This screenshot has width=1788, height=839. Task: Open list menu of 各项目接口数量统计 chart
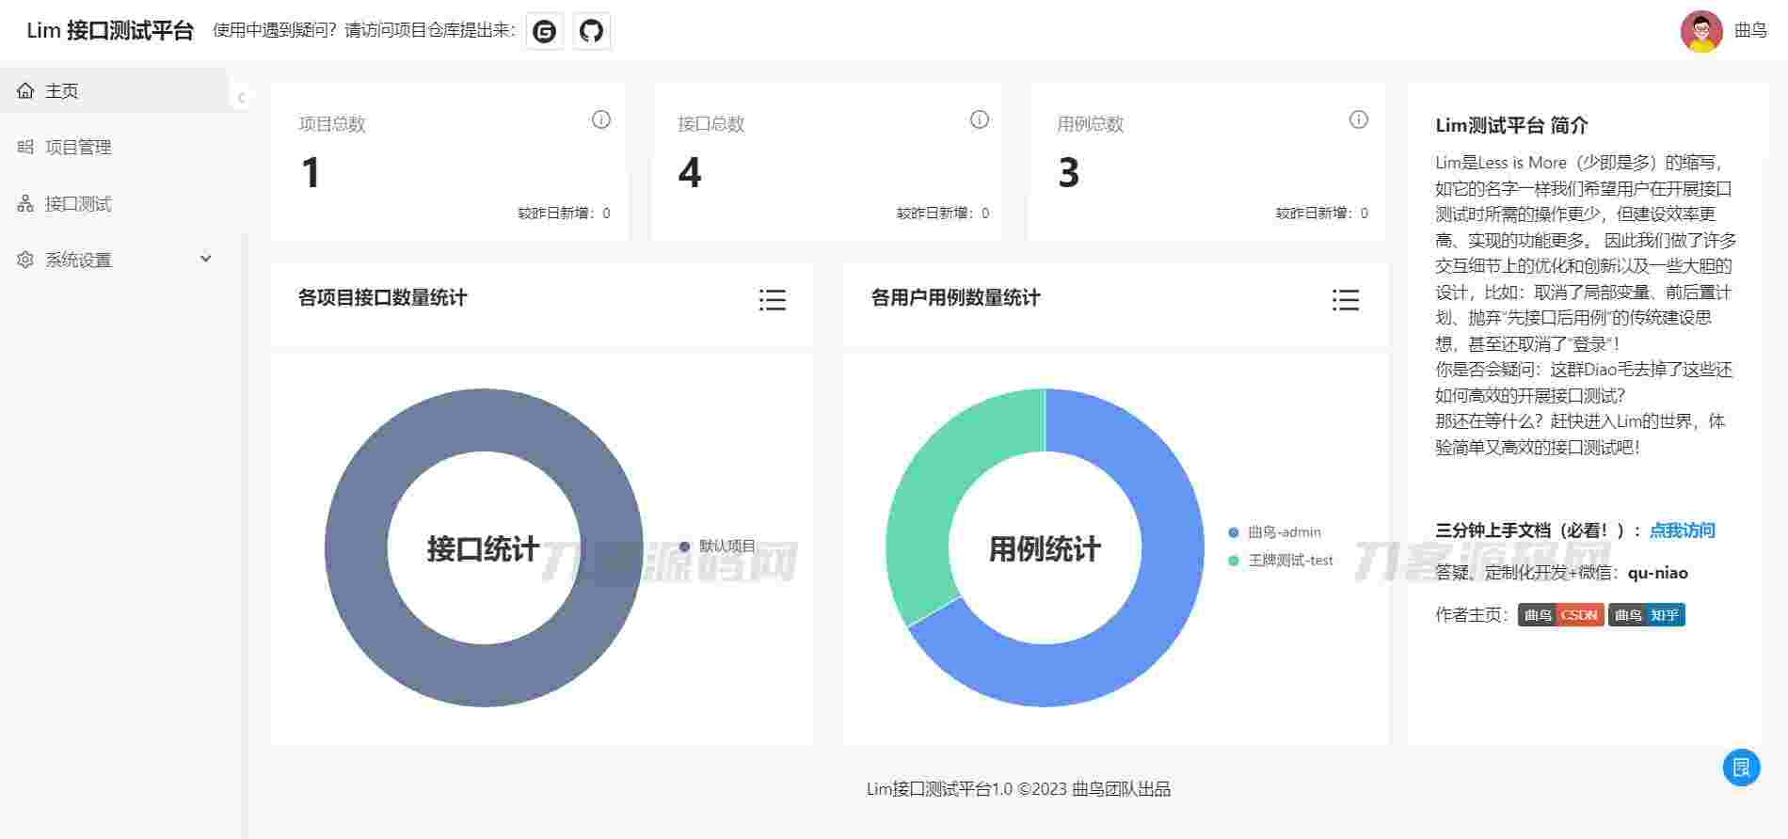click(773, 300)
